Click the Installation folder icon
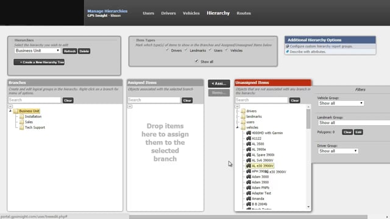The width and height of the screenshot is (390, 219). (22, 116)
